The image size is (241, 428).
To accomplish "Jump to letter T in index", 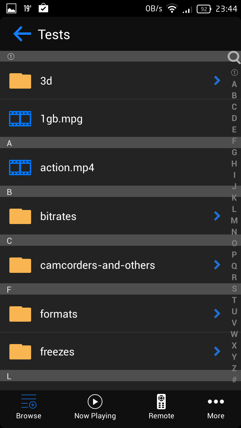I will point(234,300).
